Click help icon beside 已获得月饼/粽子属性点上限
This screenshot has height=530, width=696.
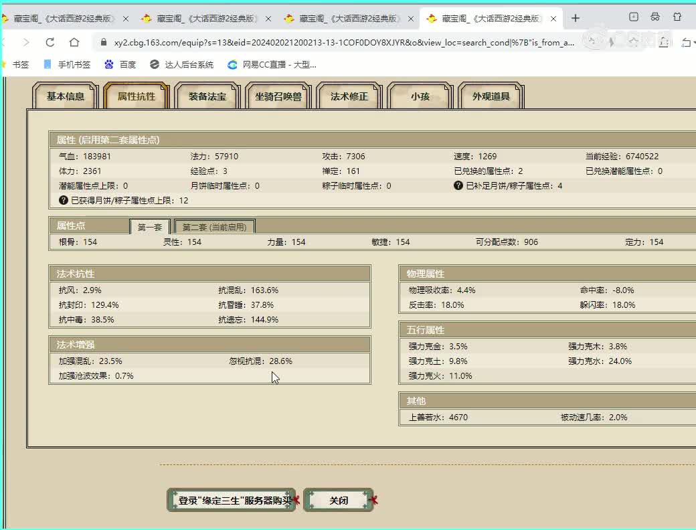[x=64, y=200]
